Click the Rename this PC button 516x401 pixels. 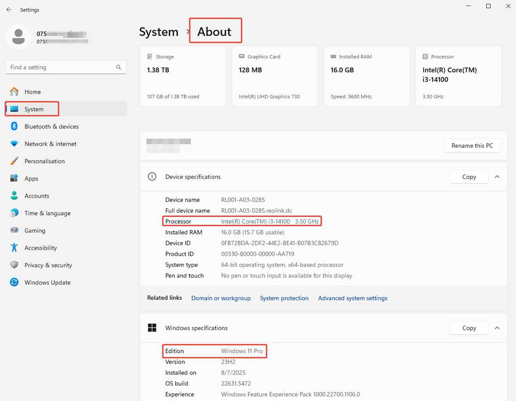pyautogui.click(x=472, y=146)
